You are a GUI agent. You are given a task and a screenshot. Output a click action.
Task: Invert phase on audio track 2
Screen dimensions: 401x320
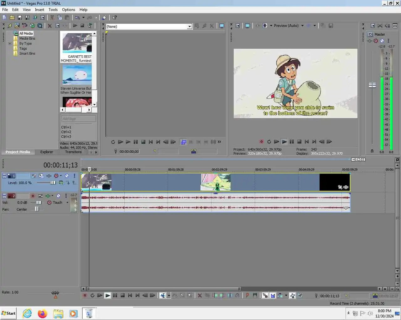40,196
